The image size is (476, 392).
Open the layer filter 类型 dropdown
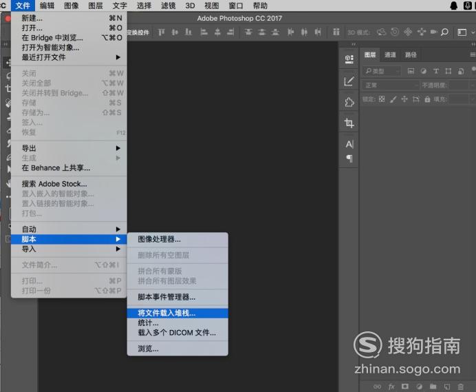click(x=382, y=71)
